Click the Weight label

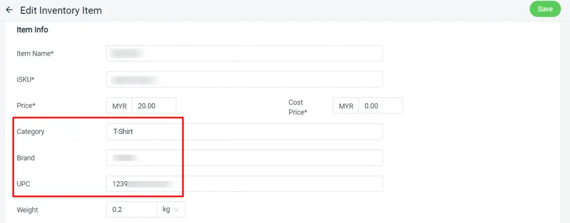pos(28,210)
